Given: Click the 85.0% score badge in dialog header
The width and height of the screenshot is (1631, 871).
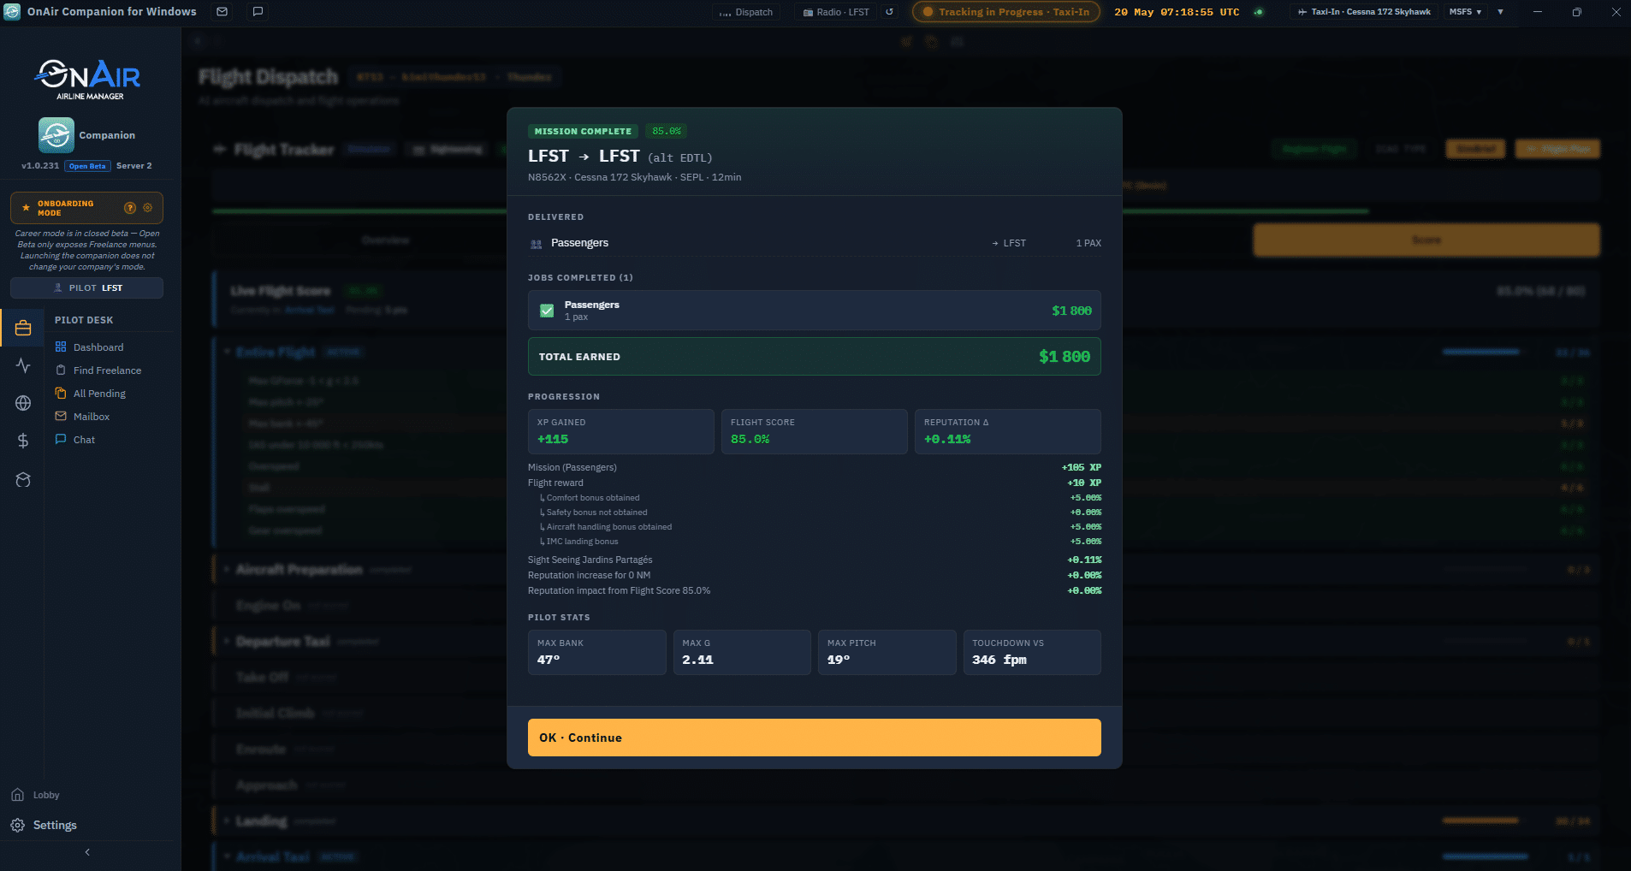Looking at the screenshot, I should coord(667,131).
